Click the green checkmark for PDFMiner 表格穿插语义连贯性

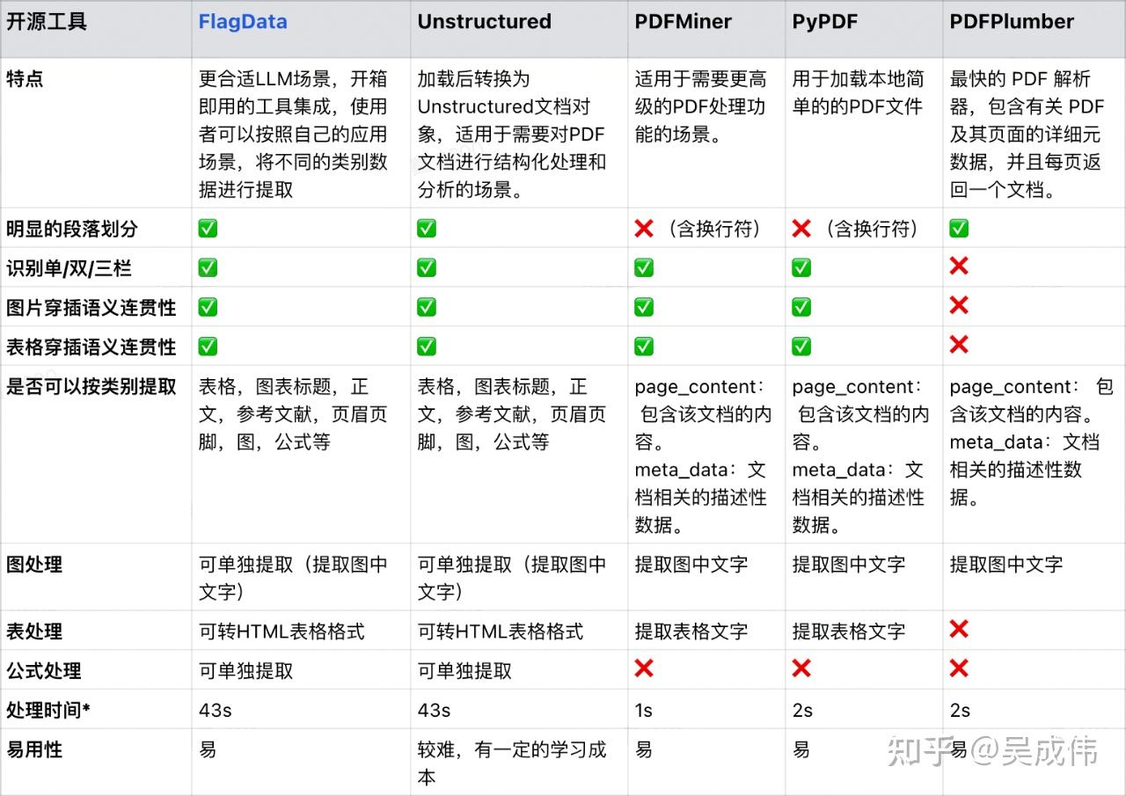(x=643, y=346)
